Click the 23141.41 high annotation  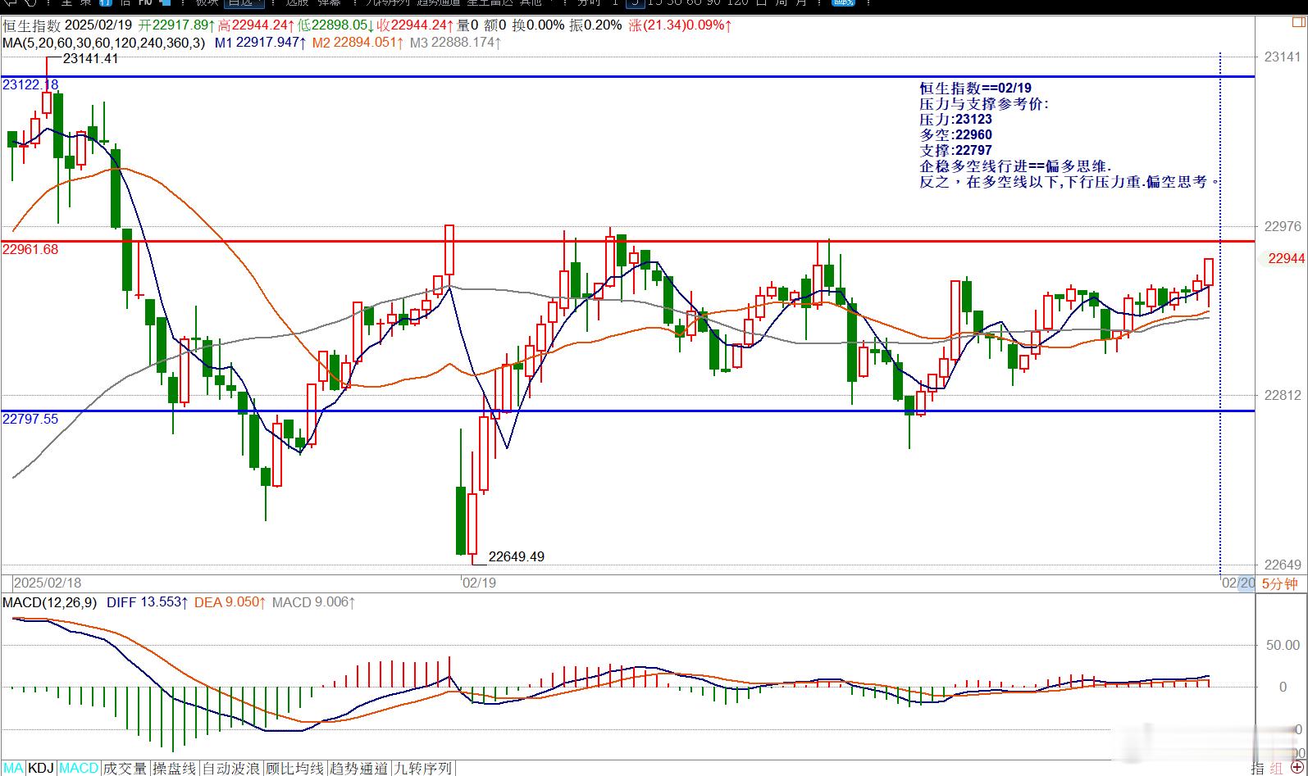(90, 59)
